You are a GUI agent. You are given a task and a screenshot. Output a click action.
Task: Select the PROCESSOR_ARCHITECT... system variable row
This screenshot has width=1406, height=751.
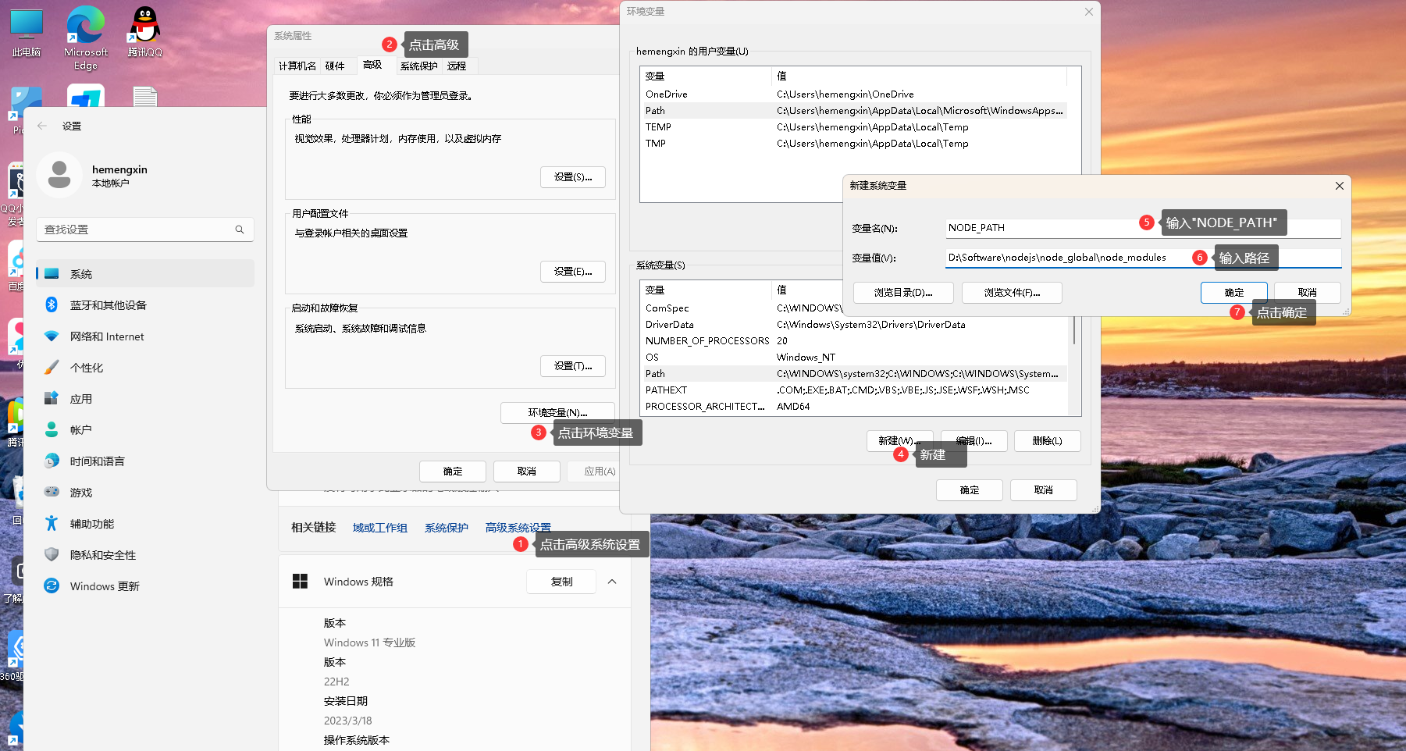tap(853, 407)
